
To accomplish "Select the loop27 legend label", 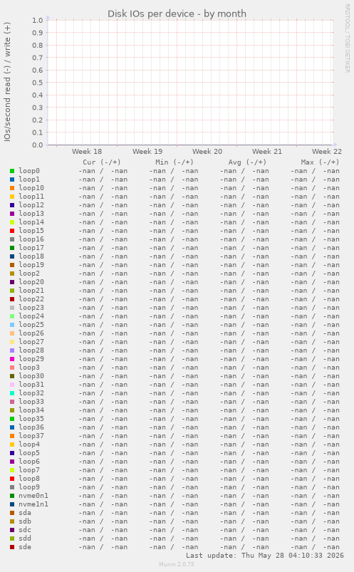I will [x=31, y=342].
